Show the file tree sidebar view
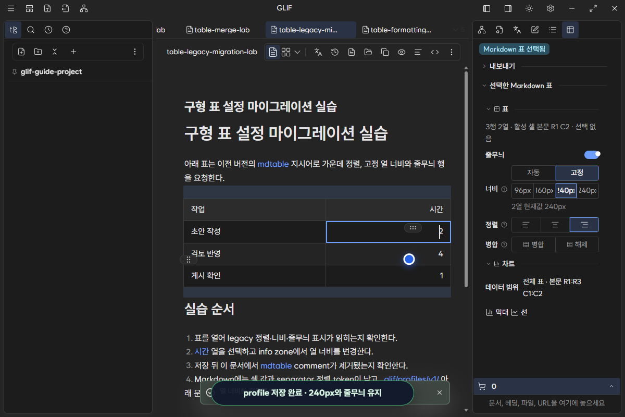Screen dimensions: 625x417 pyautogui.click(x=13, y=30)
